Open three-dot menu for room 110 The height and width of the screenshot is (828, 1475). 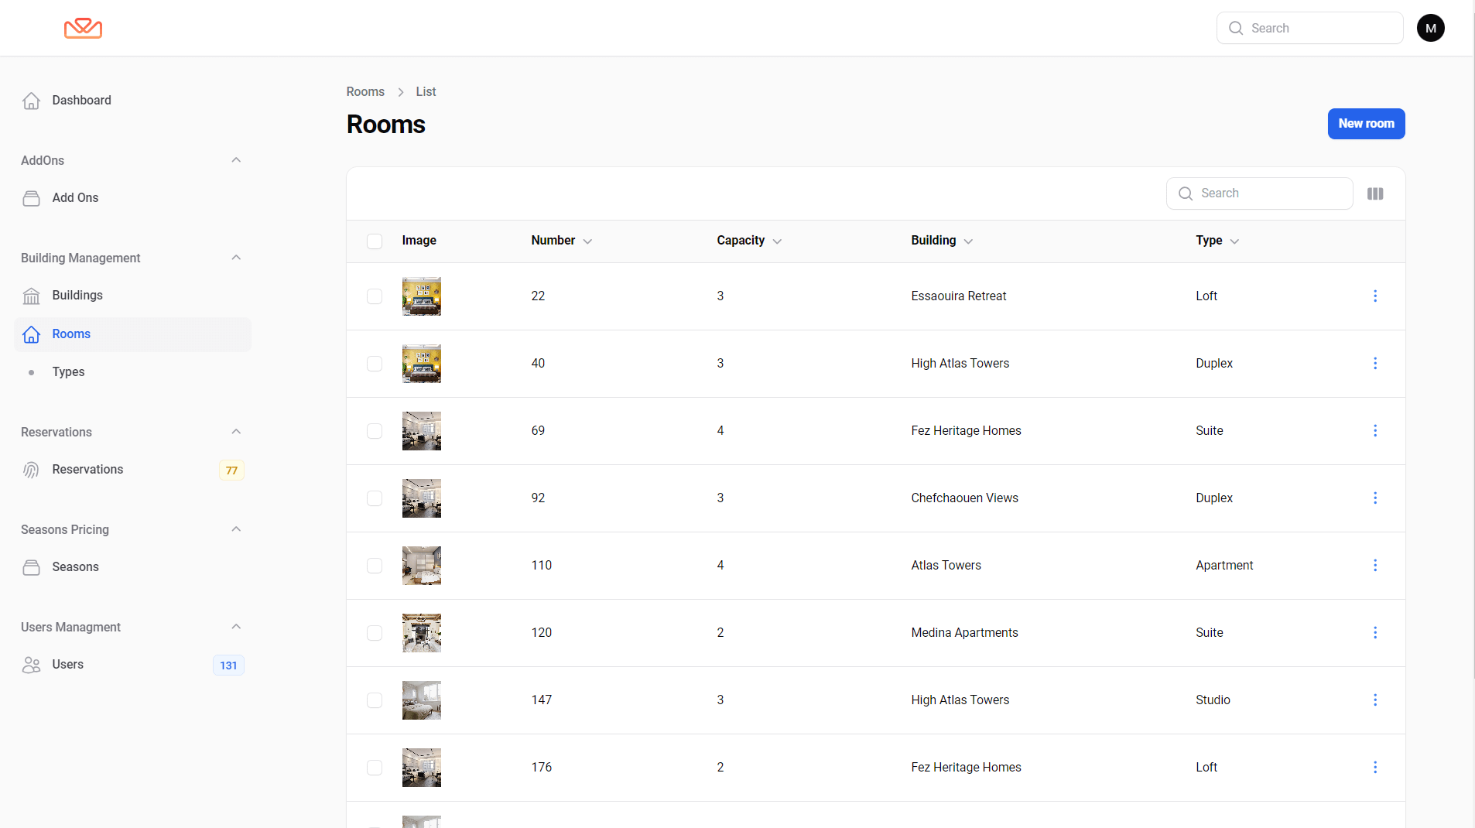click(1375, 566)
